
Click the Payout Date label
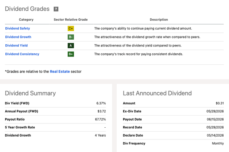pyautogui.click(x=132, y=119)
